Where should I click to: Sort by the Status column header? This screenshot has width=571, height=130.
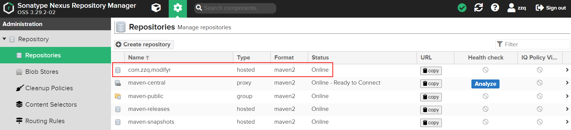362,58
